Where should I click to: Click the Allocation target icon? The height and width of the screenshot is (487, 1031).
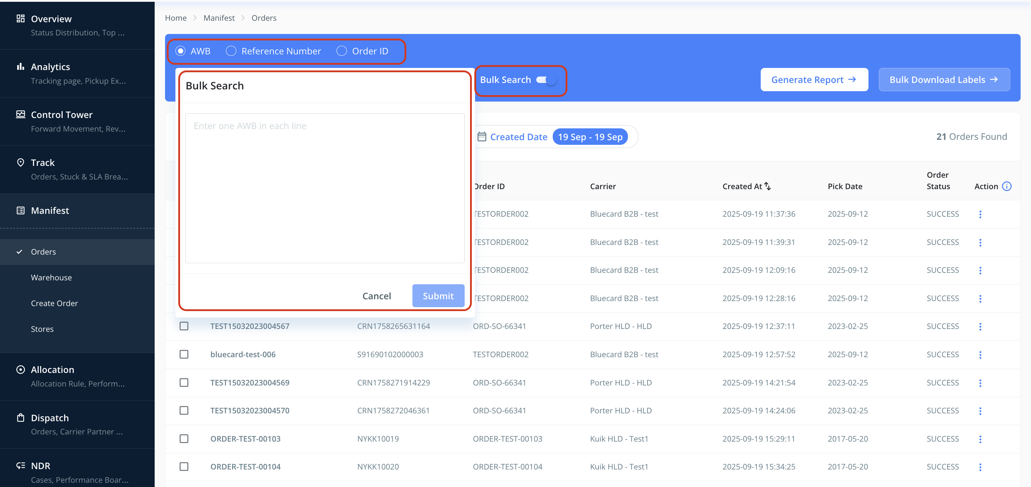click(20, 369)
